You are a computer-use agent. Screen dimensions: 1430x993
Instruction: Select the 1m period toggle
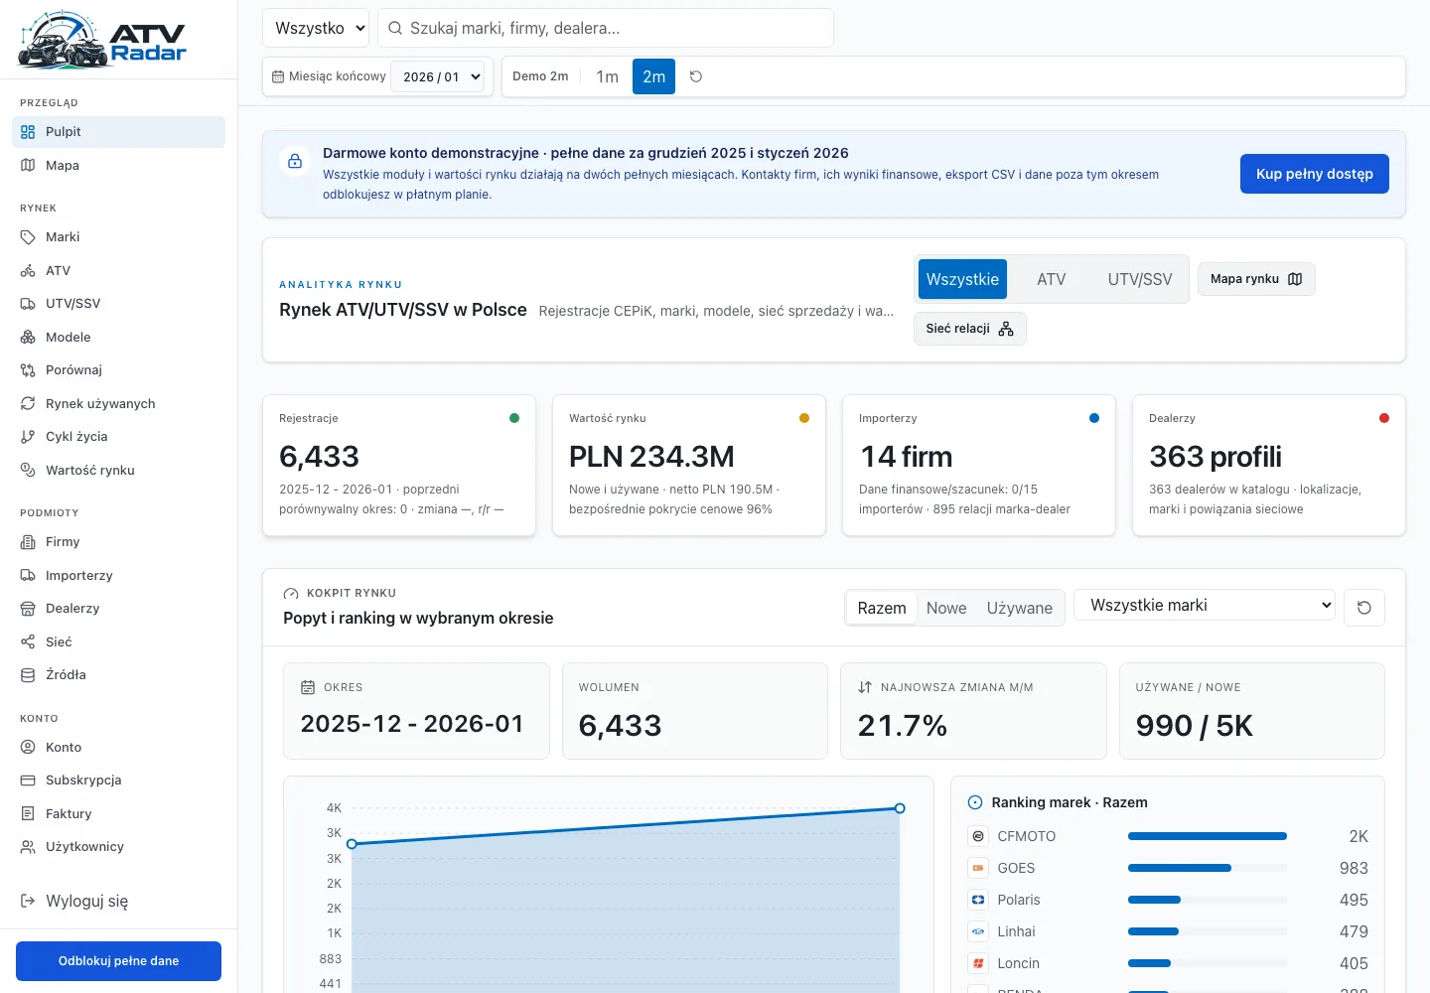[x=608, y=76]
